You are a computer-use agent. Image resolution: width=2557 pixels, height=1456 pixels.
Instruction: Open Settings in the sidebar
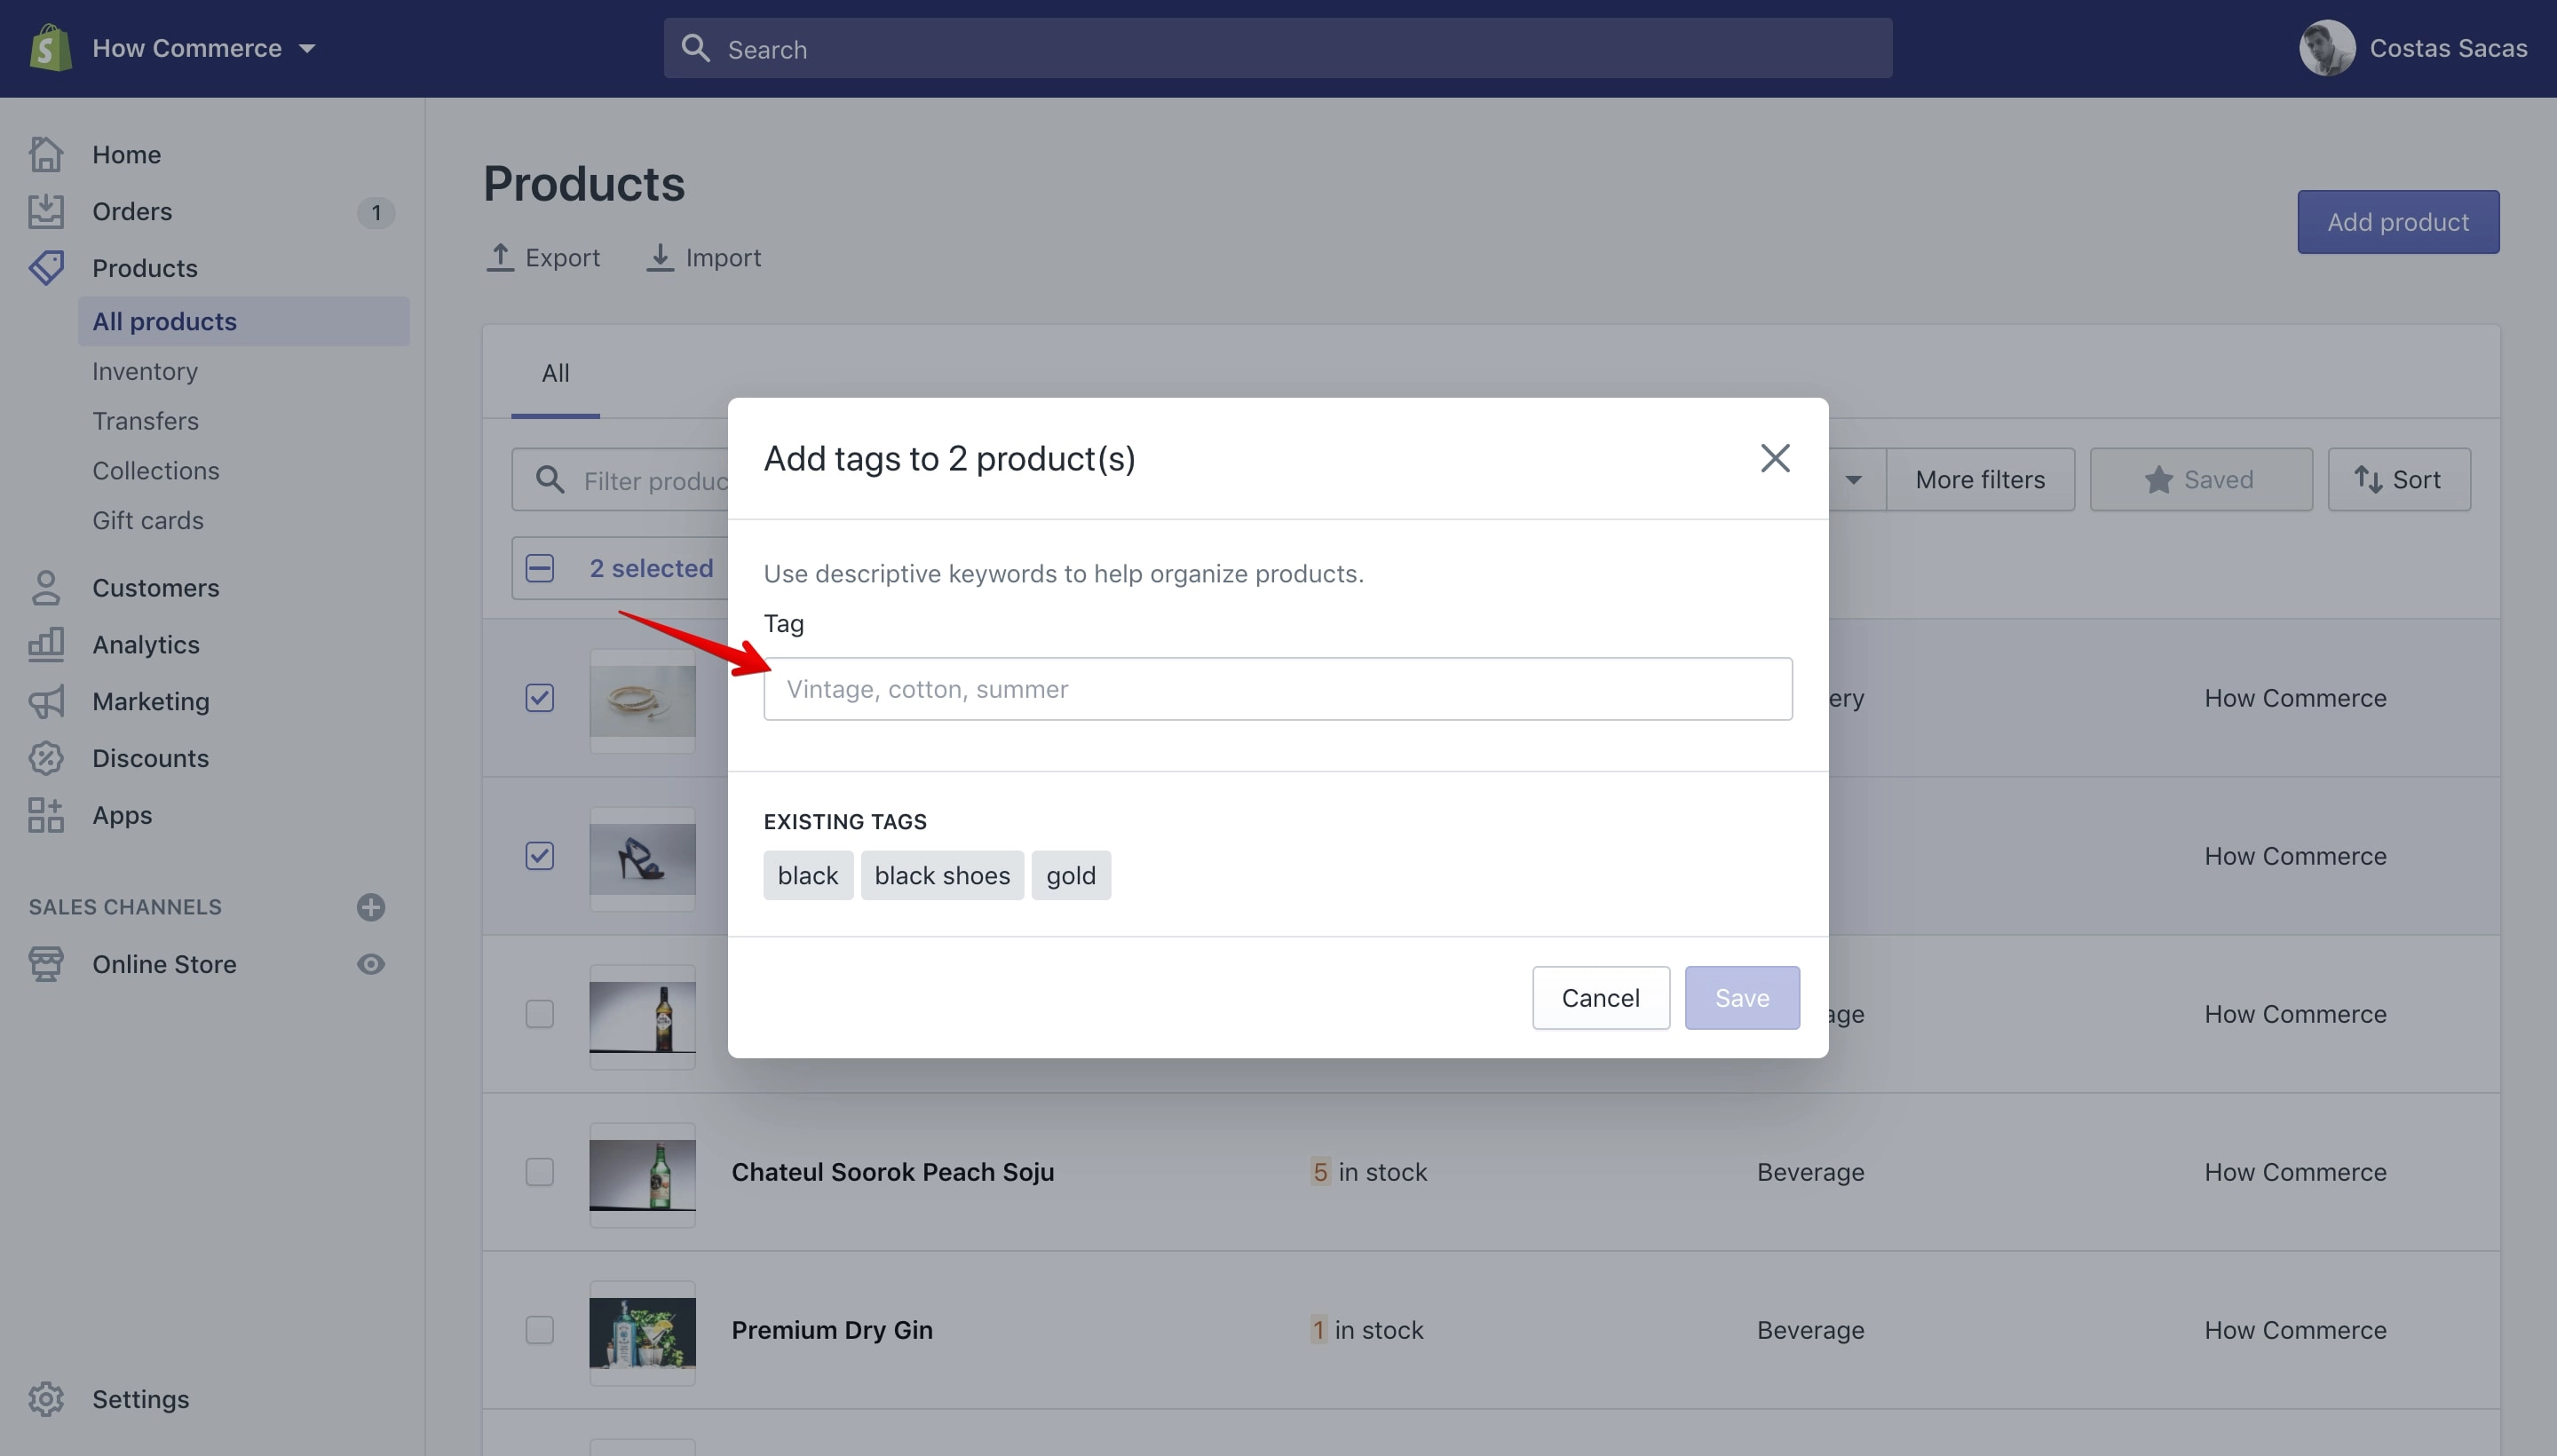coord(140,1399)
